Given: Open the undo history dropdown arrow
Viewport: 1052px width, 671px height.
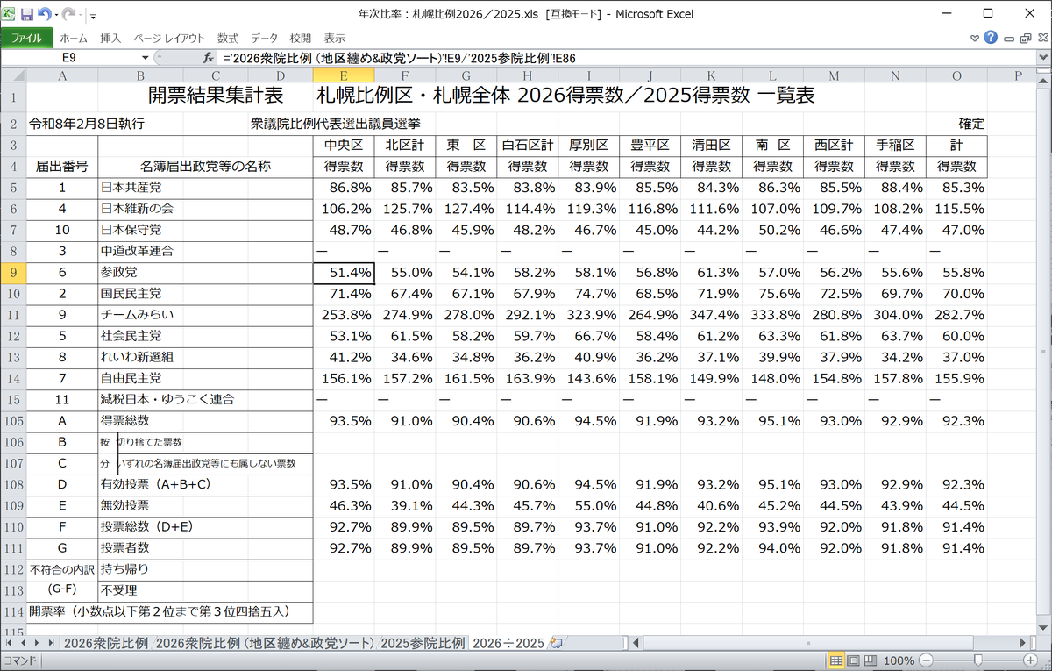Looking at the screenshot, I should [55, 15].
